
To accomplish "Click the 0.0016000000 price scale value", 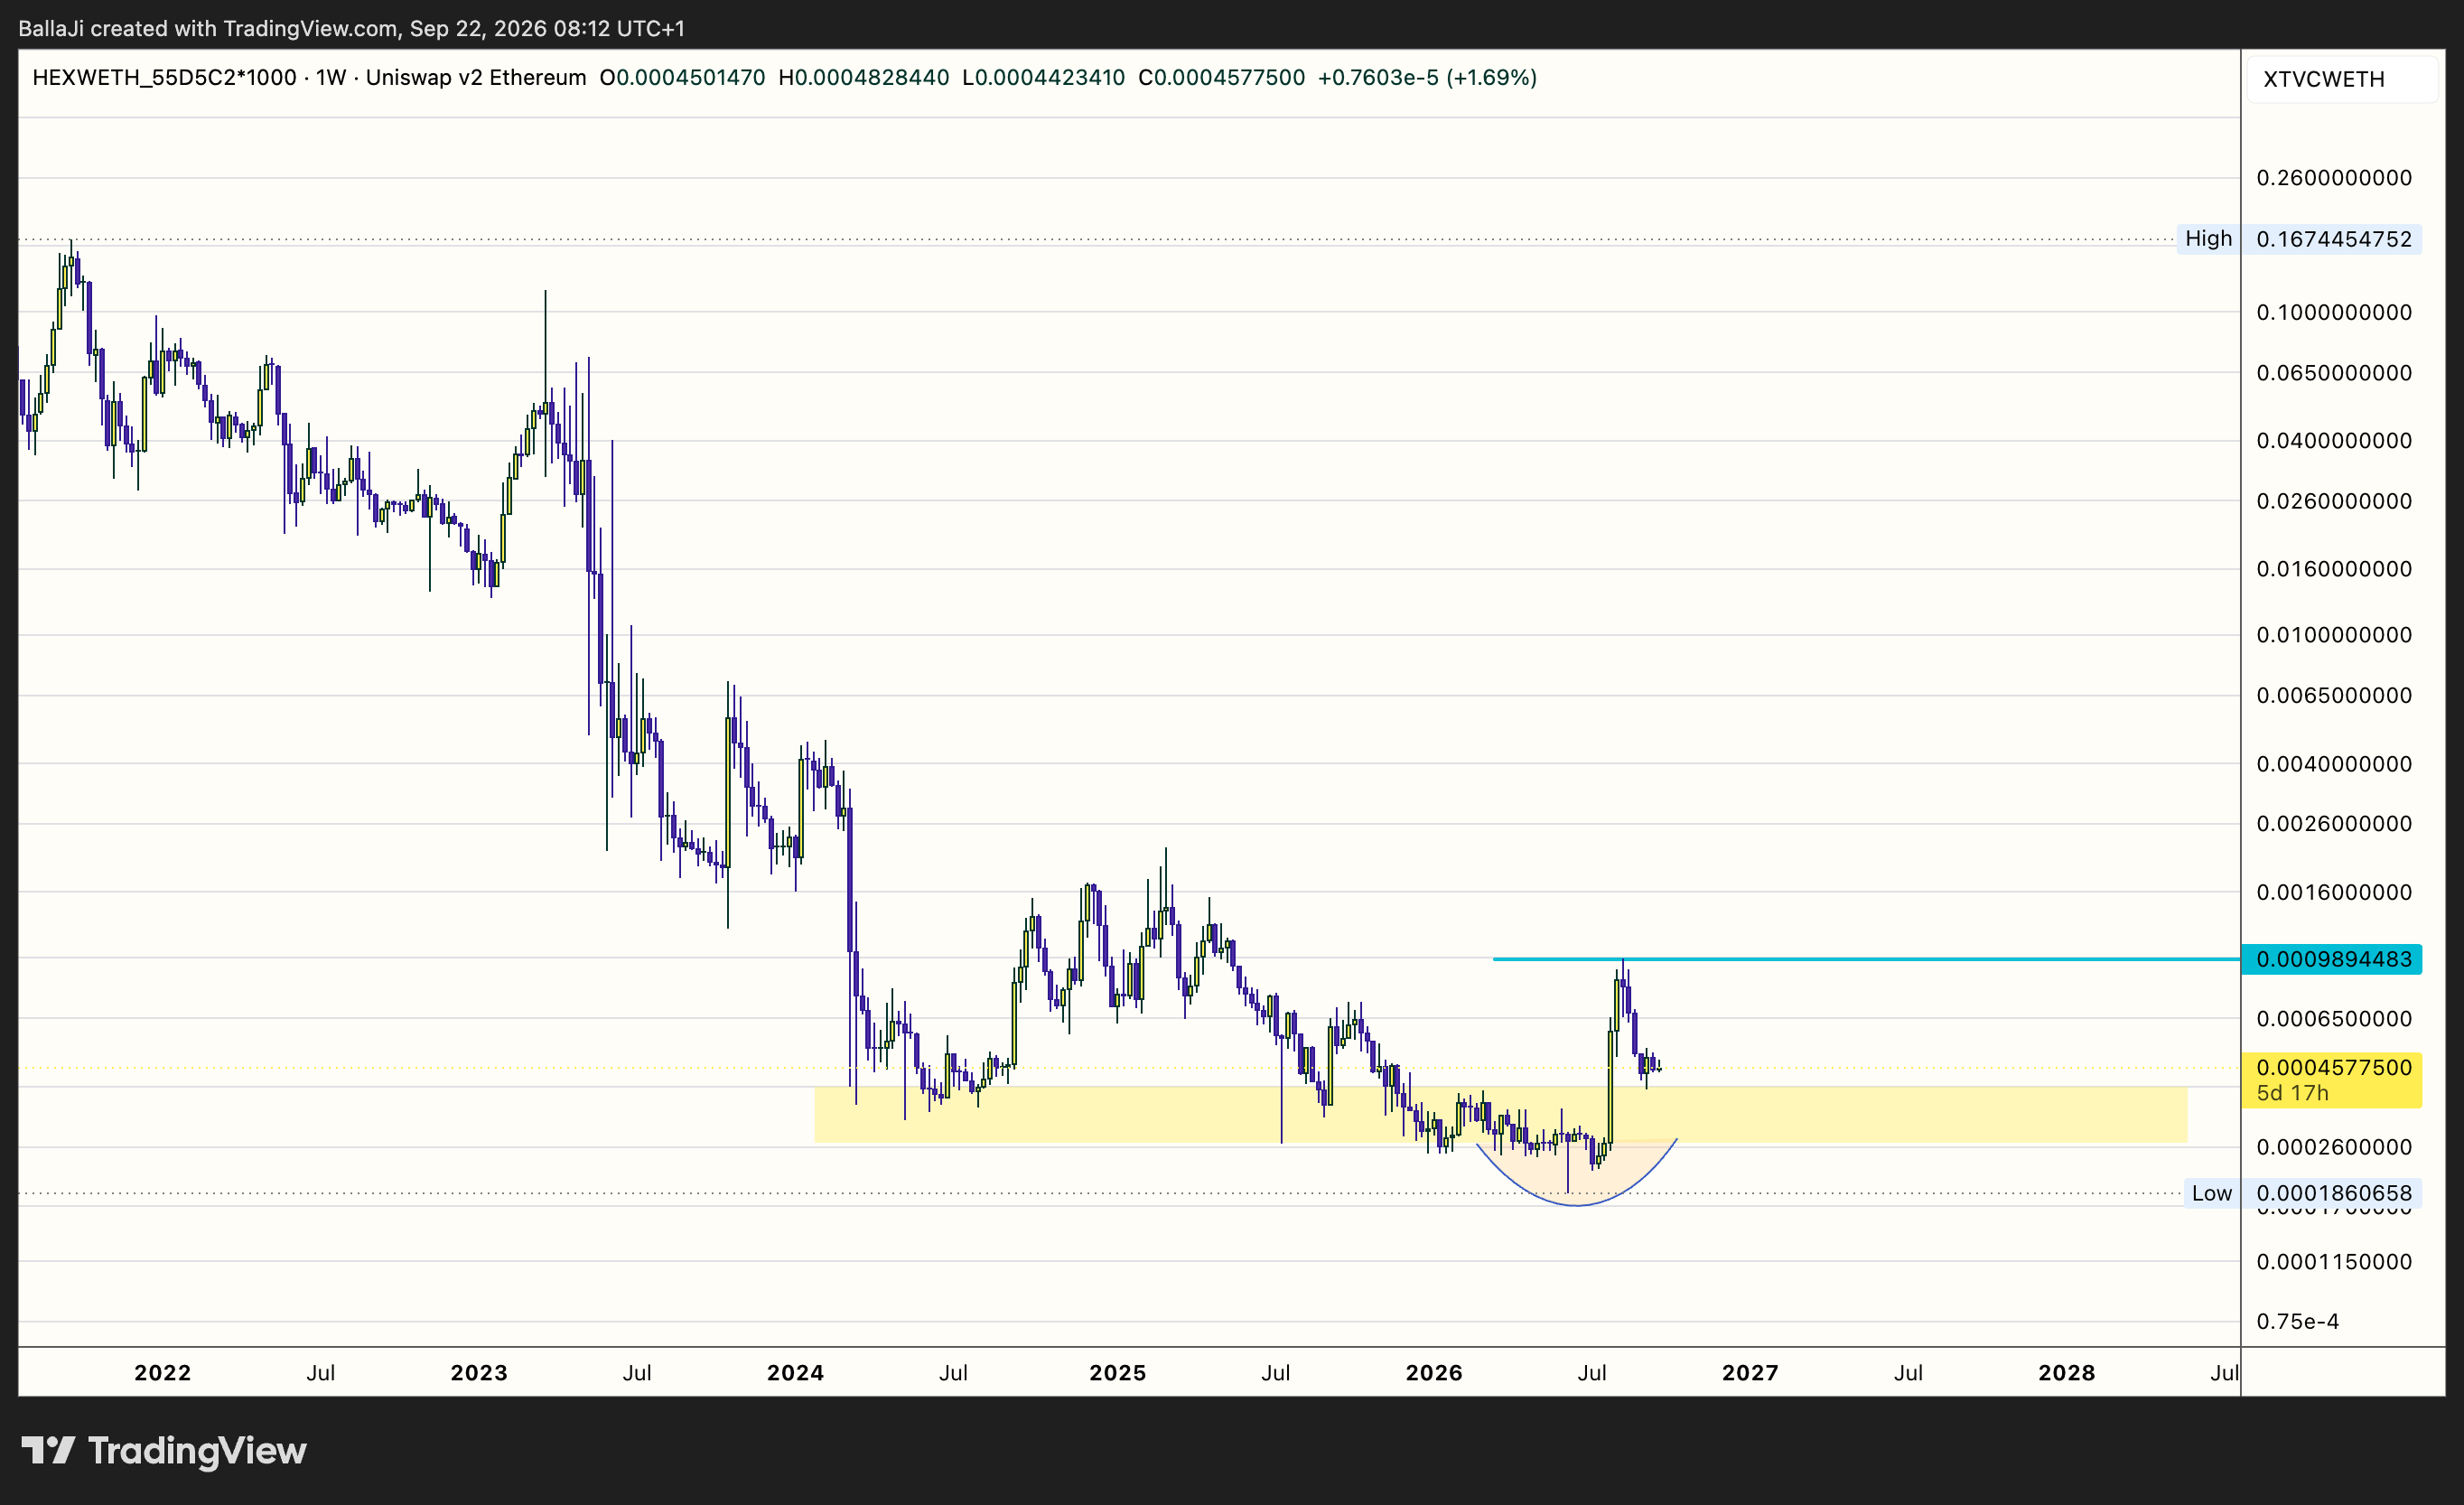I will [2334, 892].
